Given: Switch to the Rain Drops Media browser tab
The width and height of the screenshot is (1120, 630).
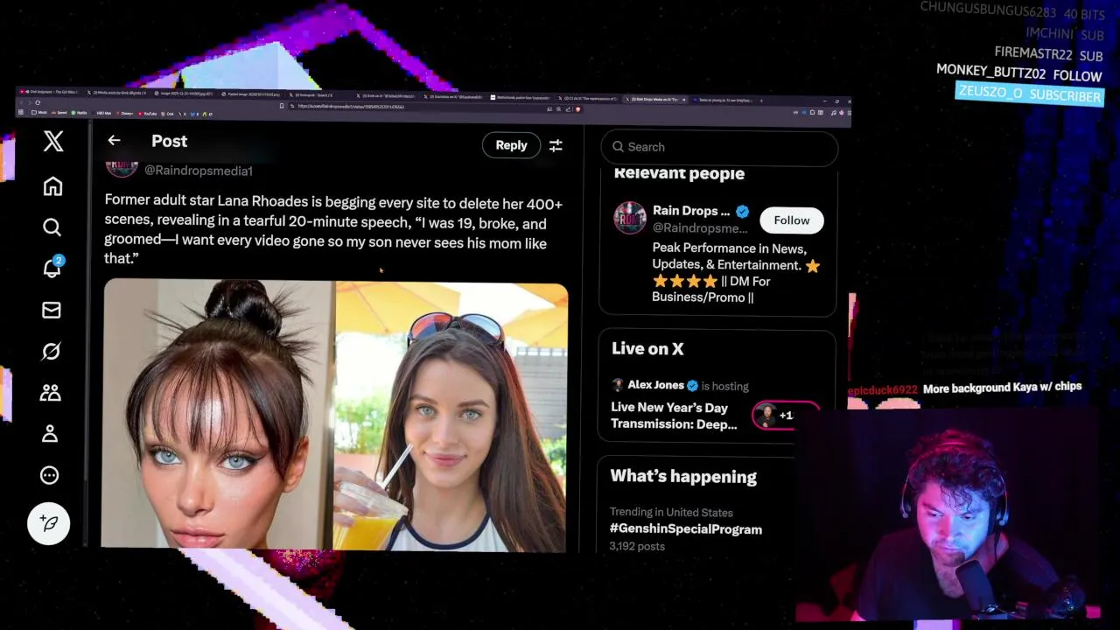Looking at the screenshot, I should [656, 99].
